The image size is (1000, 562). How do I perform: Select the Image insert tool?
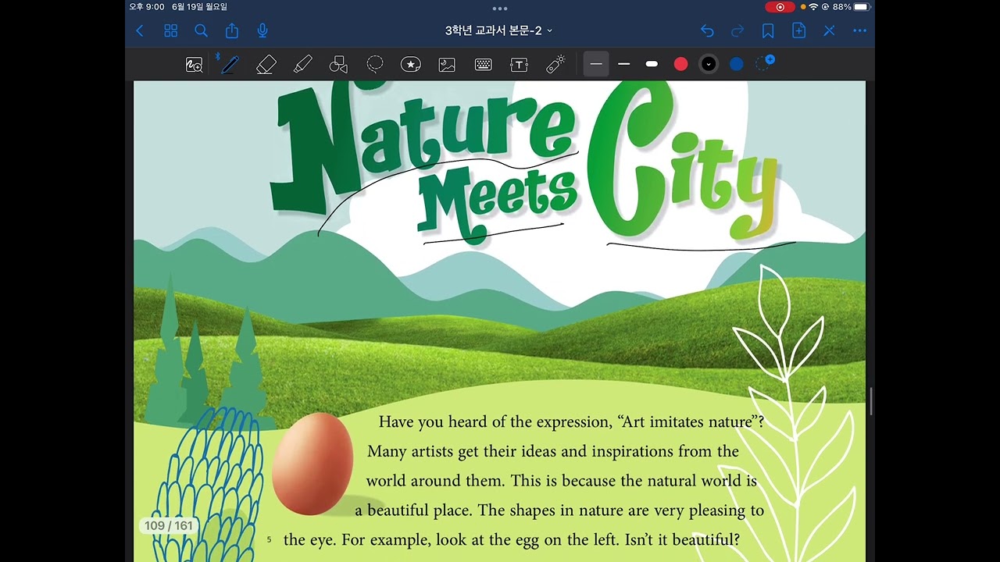[447, 65]
